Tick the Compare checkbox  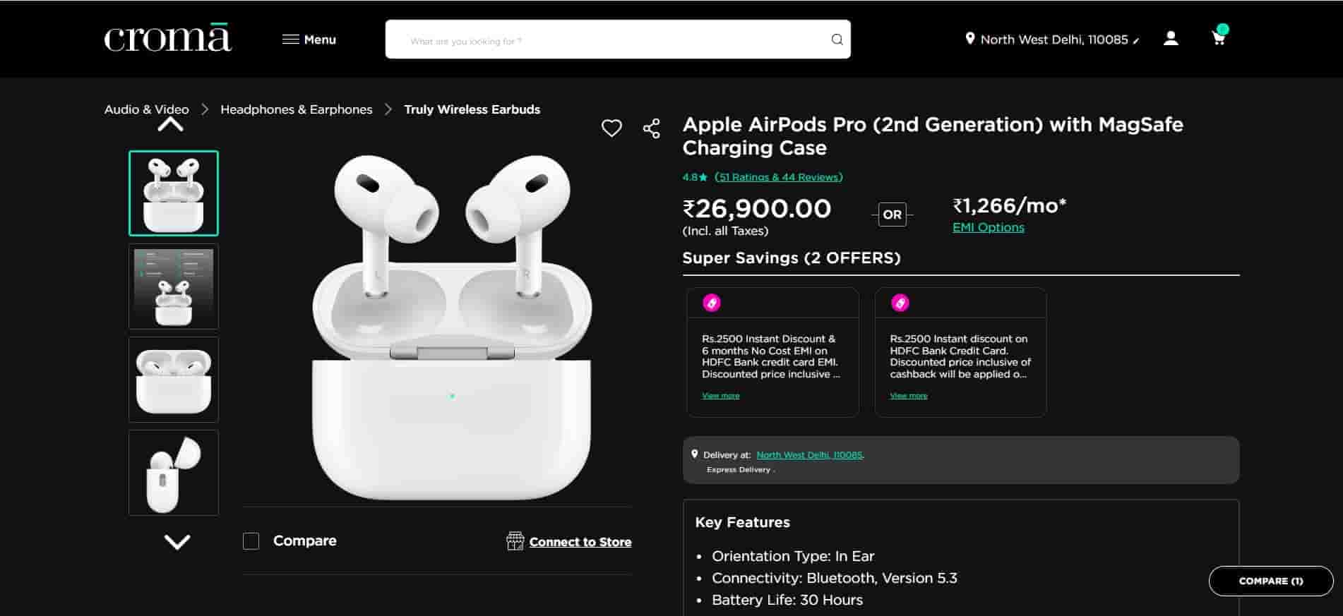pyautogui.click(x=251, y=541)
